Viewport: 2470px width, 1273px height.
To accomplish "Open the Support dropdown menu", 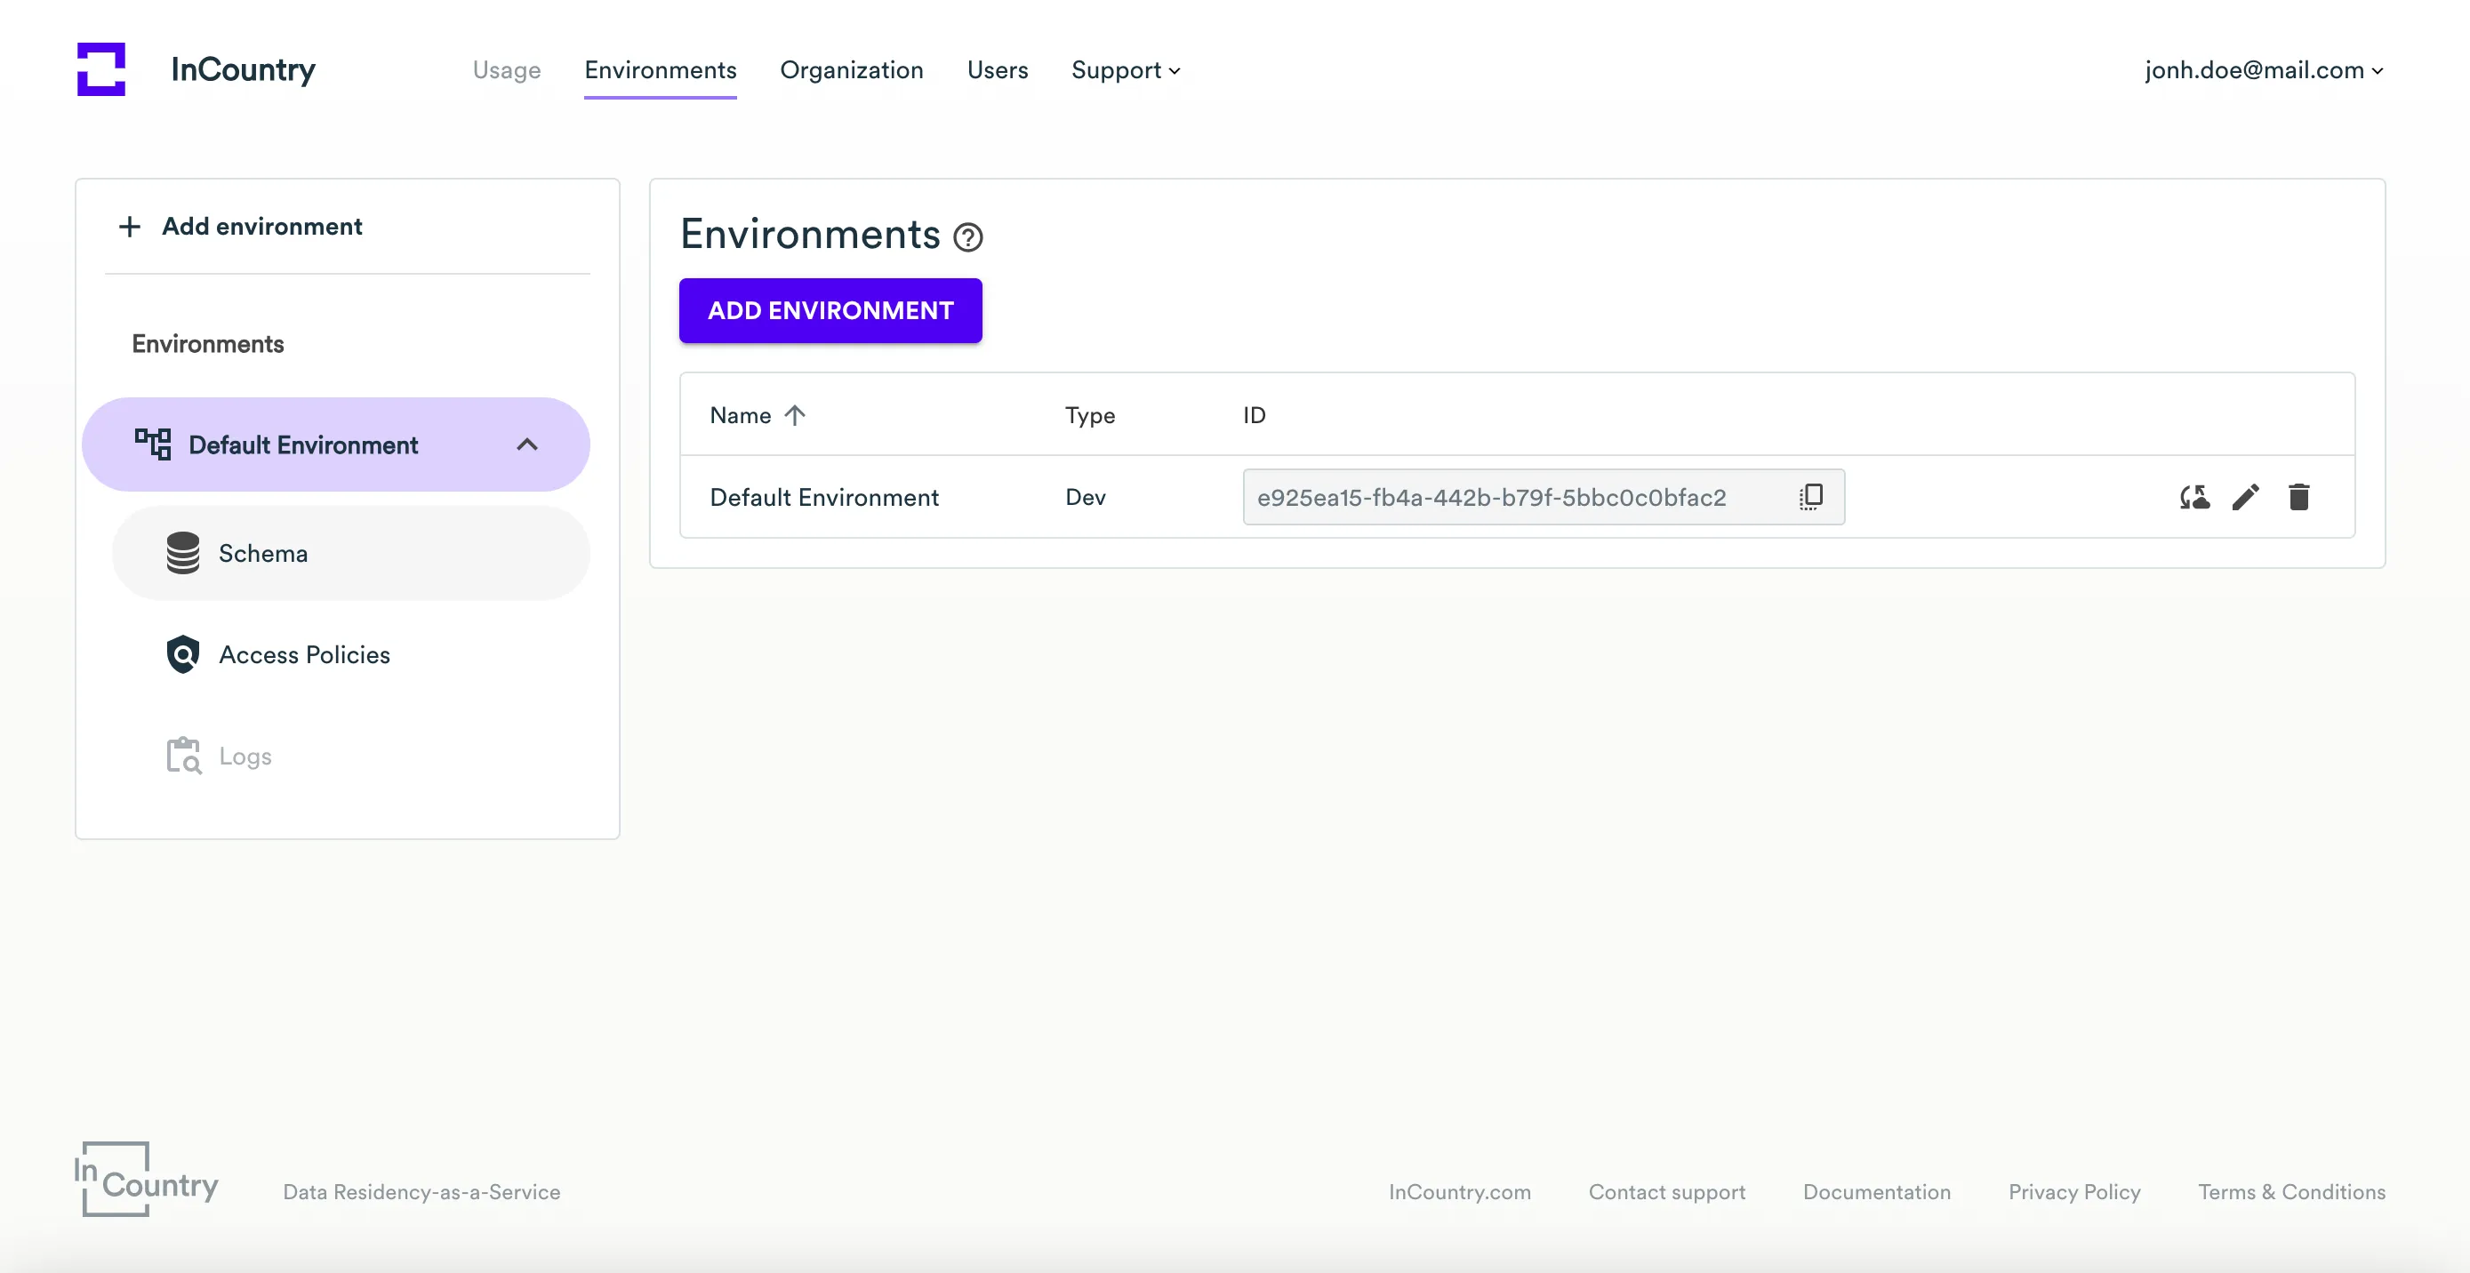I will coord(1125,70).
